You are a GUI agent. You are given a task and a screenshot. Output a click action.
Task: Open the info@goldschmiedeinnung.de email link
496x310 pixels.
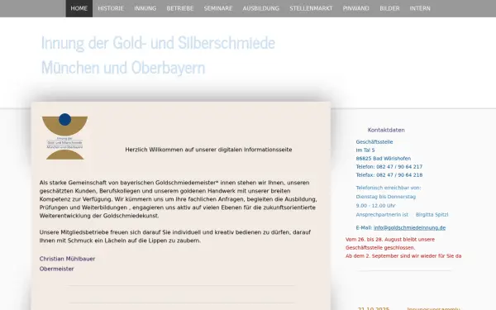pyautogui.click(x=409, y=228)
